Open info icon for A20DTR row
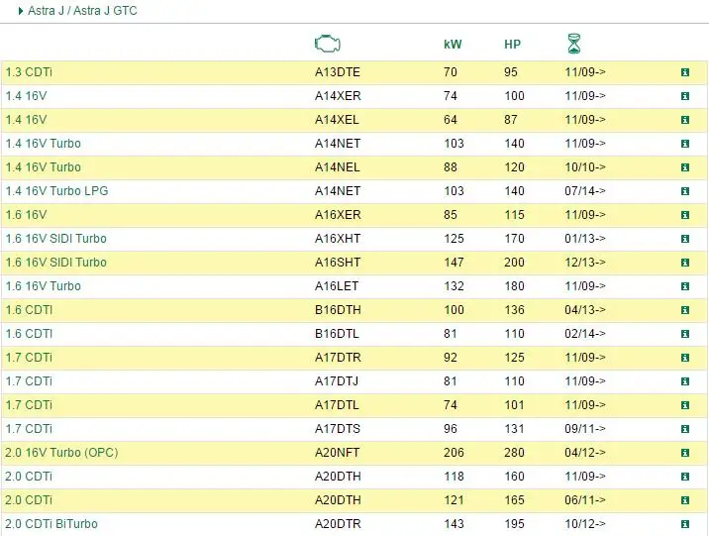This screenshot has height=536, width=709. (685, 524)
